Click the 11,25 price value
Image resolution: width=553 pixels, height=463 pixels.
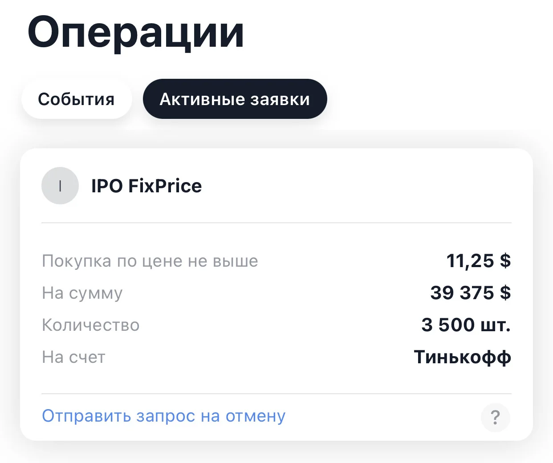point(470,261)
